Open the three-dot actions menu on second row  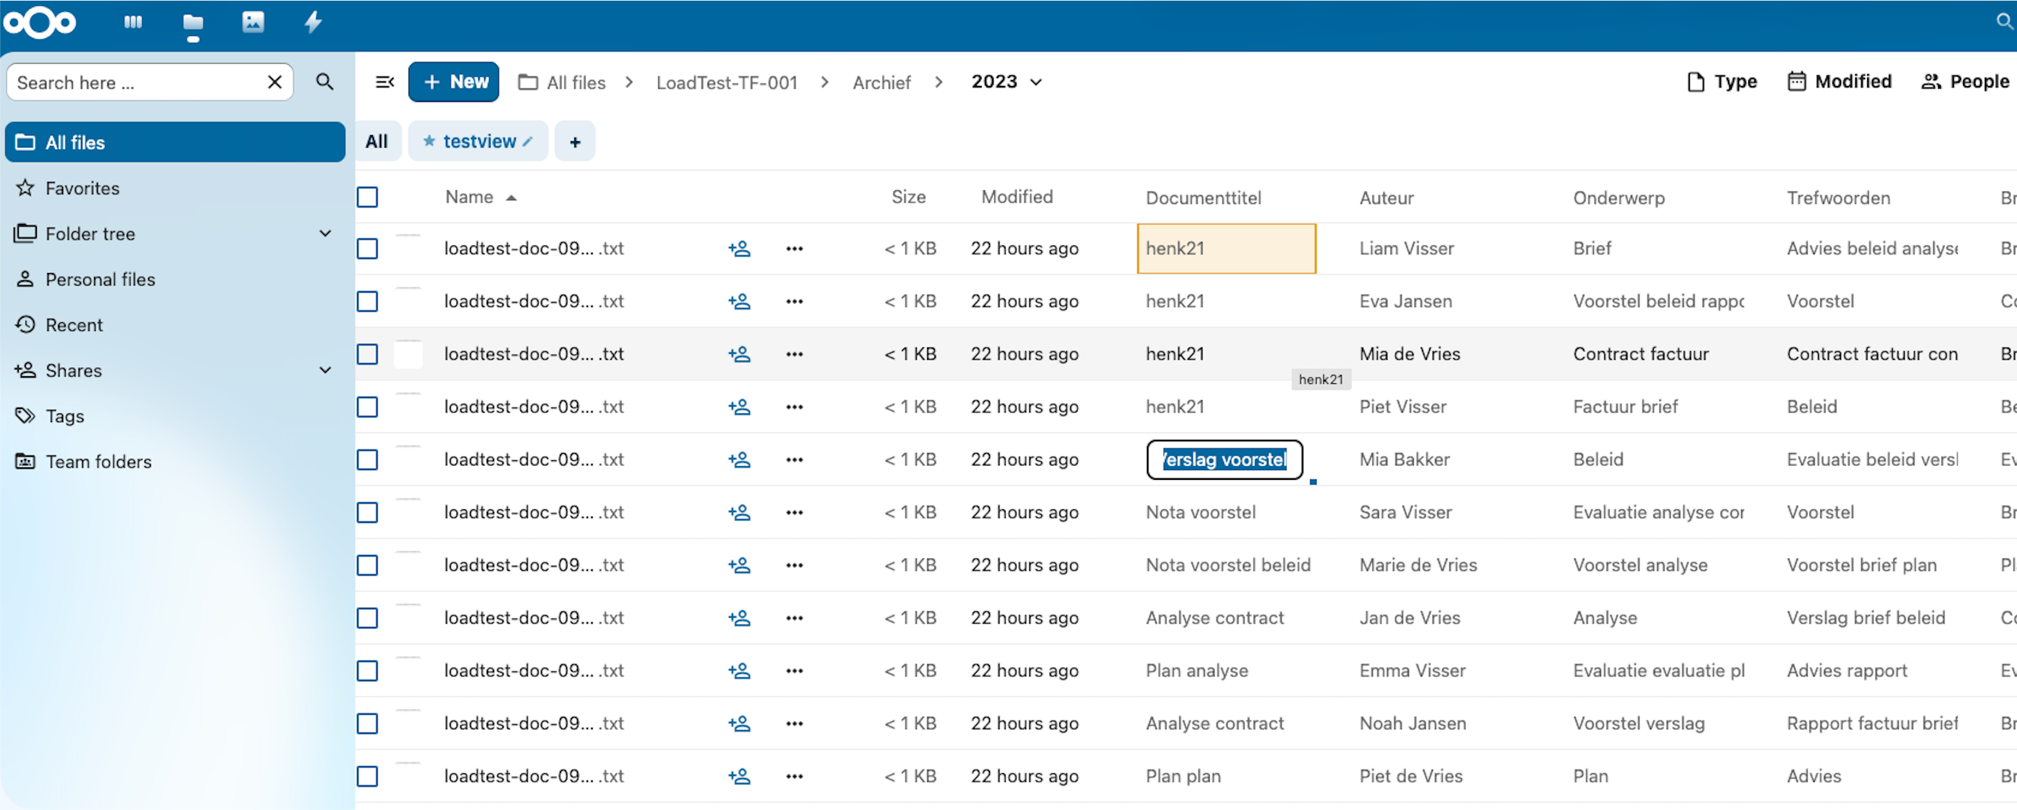pyautogui.click(x=794, y=301)
